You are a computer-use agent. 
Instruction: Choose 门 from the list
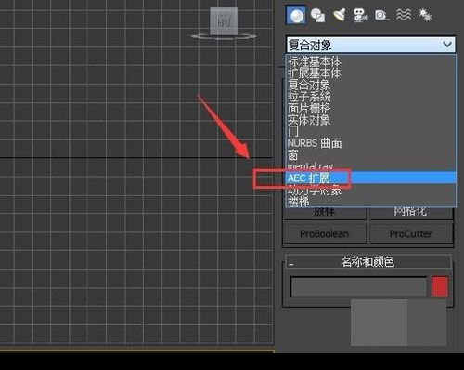pos(370,132)
